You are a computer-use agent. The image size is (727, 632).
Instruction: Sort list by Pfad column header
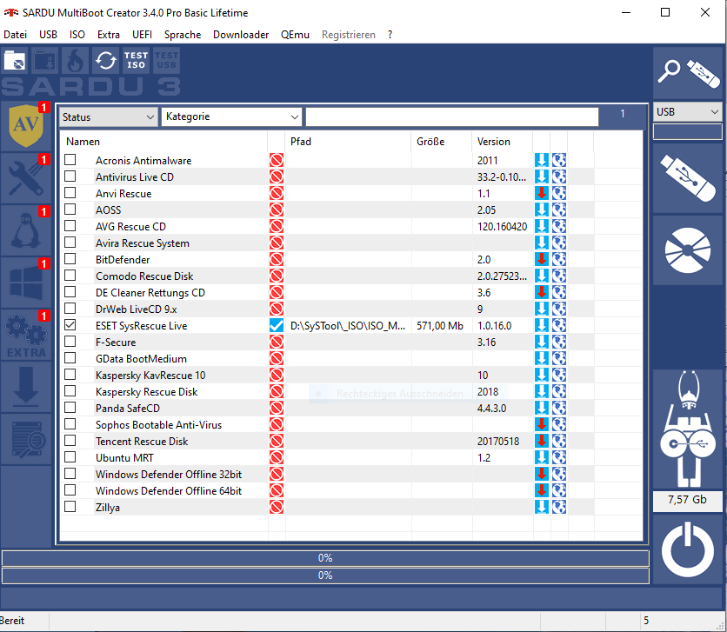pyautogui.click(x=348, y=142)
